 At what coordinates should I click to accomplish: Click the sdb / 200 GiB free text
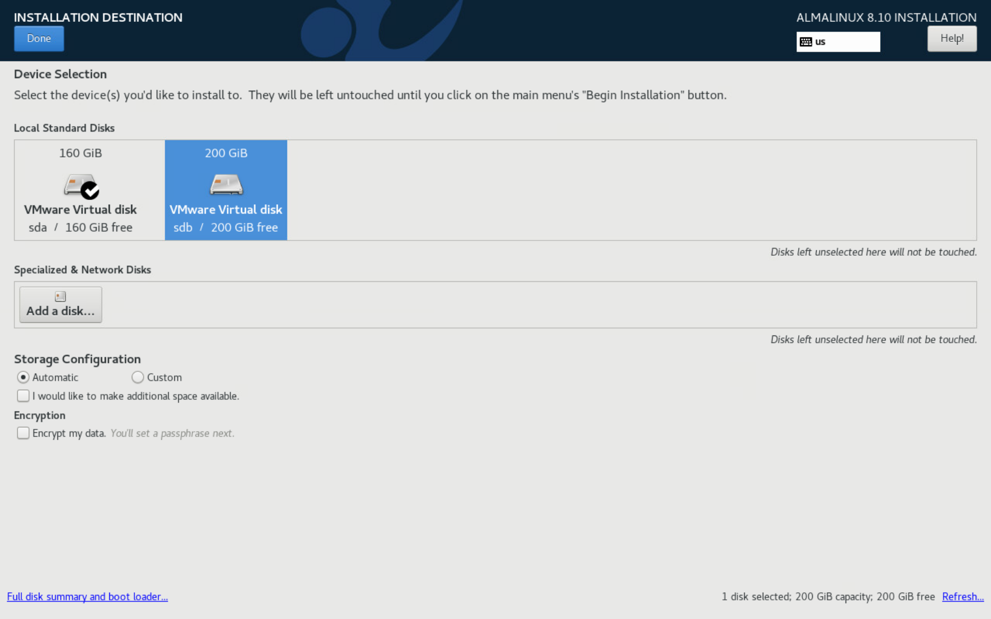[x=226, y=227]
